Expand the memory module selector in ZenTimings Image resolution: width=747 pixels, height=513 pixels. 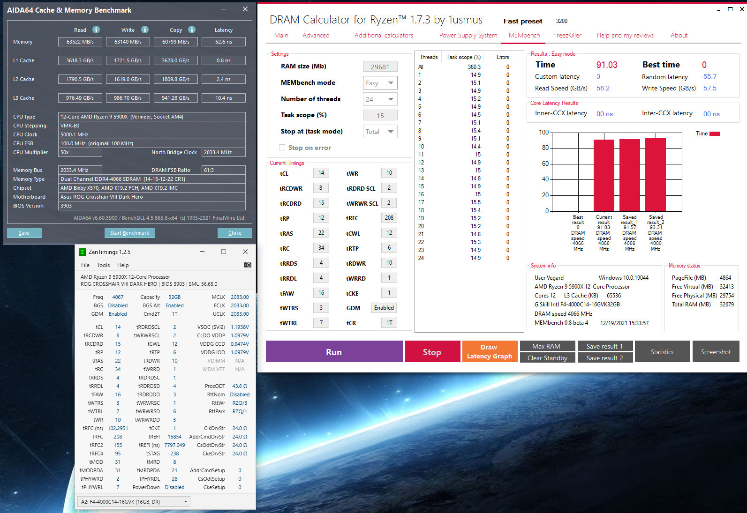[x=134, y=502]
